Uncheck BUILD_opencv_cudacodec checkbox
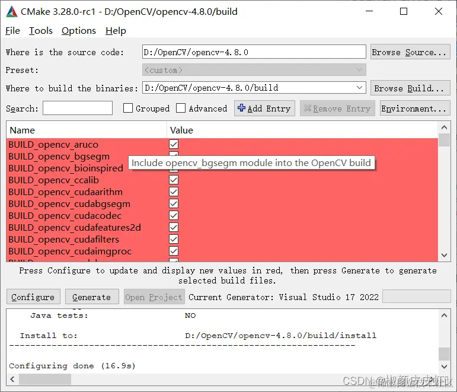457x392 pixels. coord(174,215)
